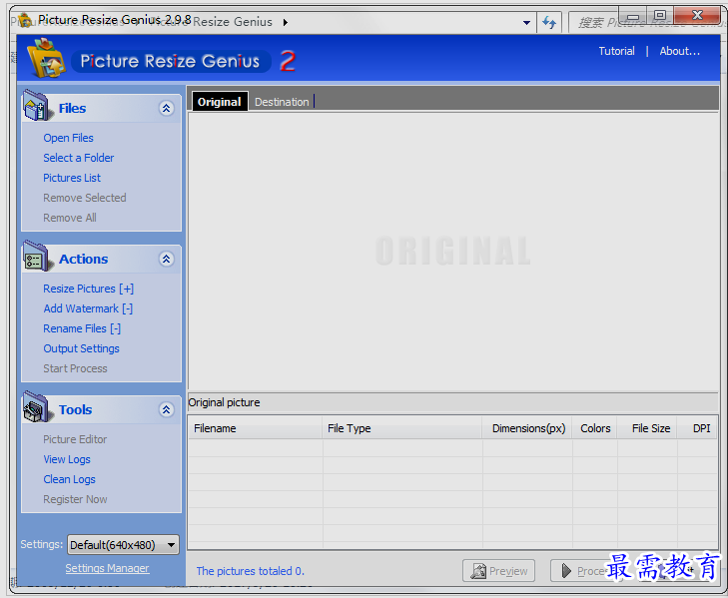The width and height of the screenshot is (728, 598).
Task: Click 'The pictures totaled 0.' status text
Action: click(x=251, y=571)
